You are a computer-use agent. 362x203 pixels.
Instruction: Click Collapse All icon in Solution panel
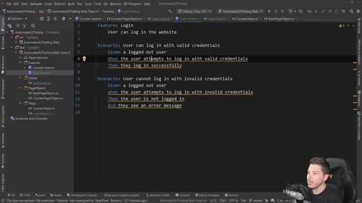[x=55, y=19]
